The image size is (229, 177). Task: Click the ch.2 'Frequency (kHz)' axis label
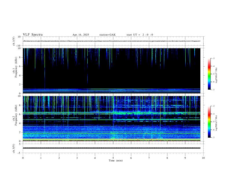[16, 115]
